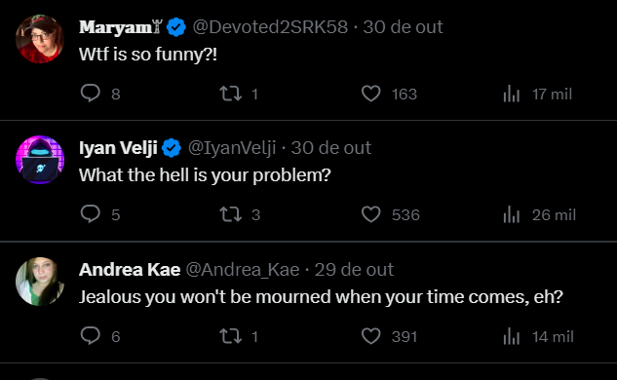
Task: Open Maryam's profile picture
Action: tap(40, 39)
